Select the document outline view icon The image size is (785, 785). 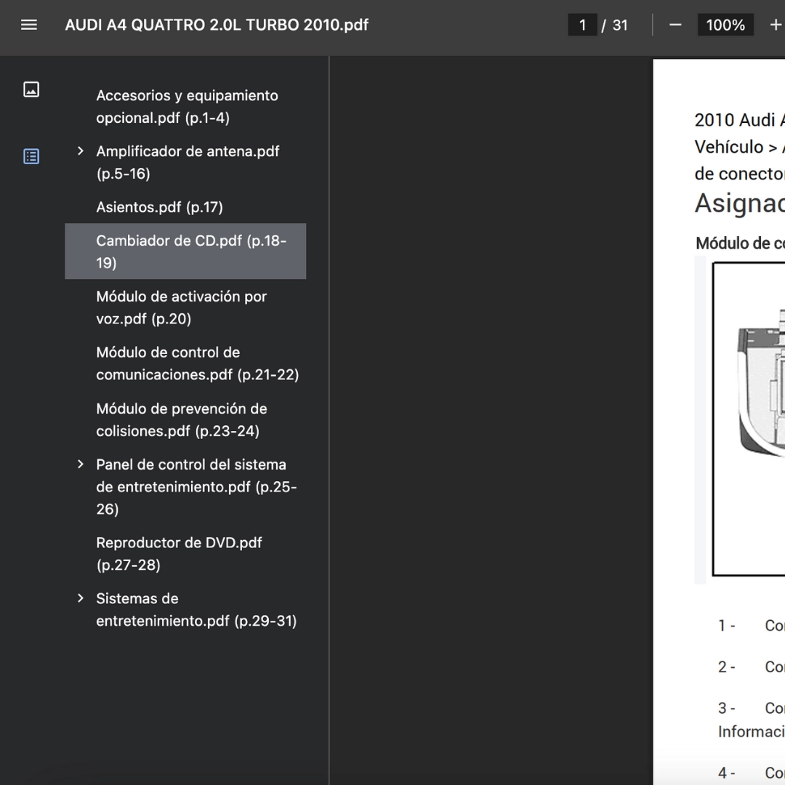[x=31, y=156]
